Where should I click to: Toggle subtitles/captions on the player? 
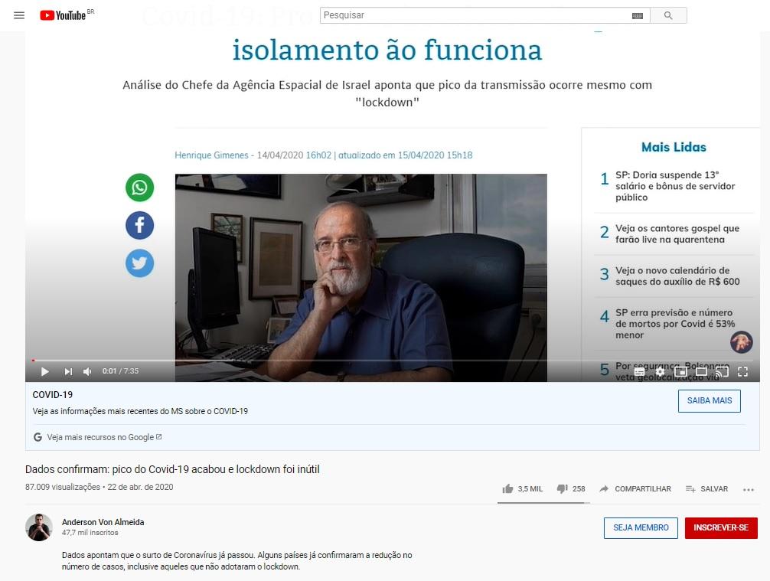pos(639,372)
